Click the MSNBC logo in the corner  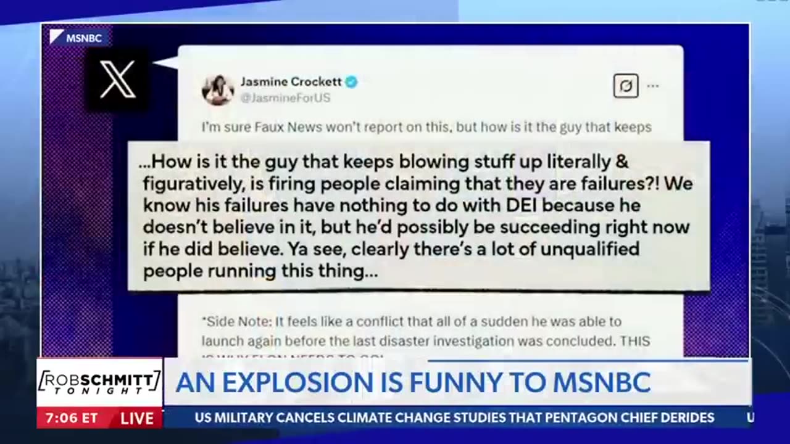pyautogui.click(x=77, y=38)
